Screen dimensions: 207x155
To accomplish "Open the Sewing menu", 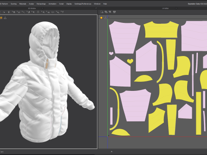I will click(13, 4).
